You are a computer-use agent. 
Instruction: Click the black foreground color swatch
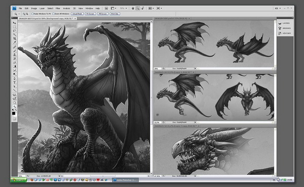point(14,113)
